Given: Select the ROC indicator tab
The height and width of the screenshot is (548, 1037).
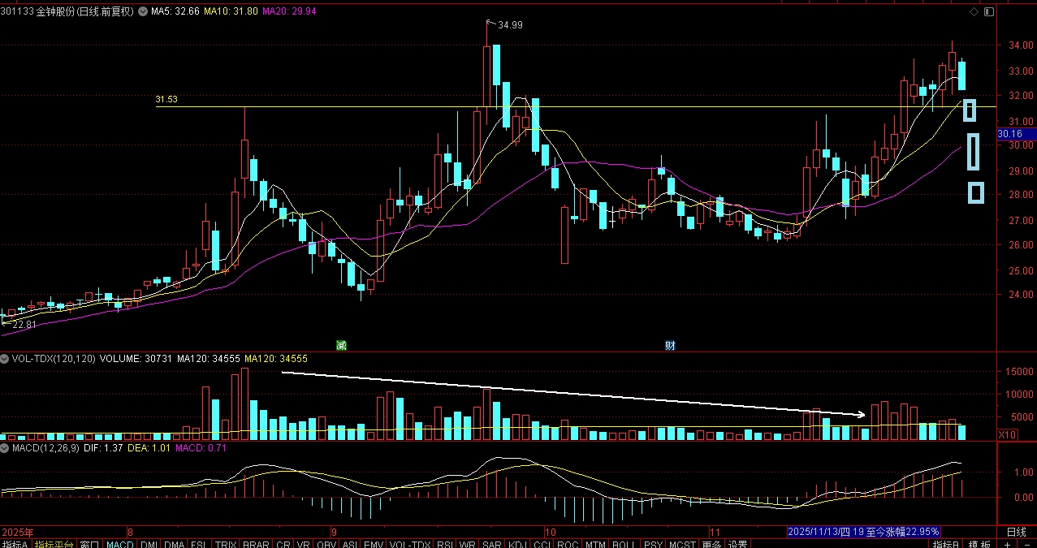Looking at the screenshot, I should pyautogui.click(x=568, y=545).
